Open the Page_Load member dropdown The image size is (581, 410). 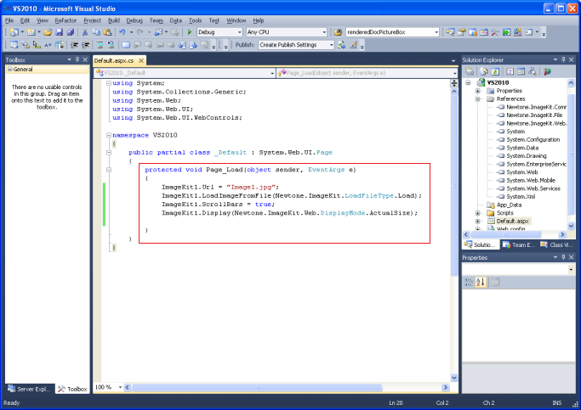(454, 73)
